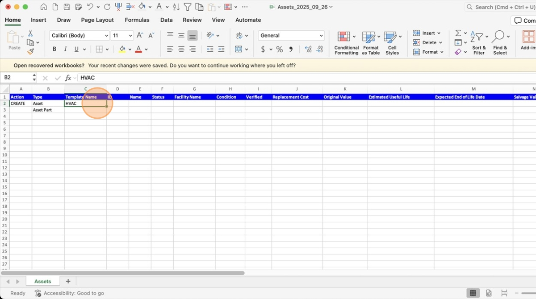536x299 pixels.
Task: Click the Cut scissors icon
Action: (30, 33)
